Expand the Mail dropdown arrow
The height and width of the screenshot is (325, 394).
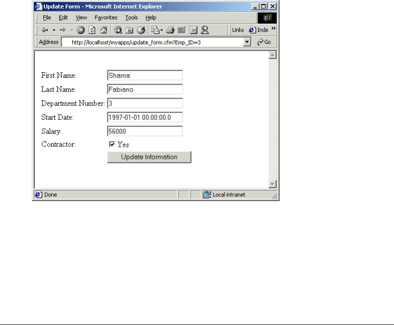(162, 30)
